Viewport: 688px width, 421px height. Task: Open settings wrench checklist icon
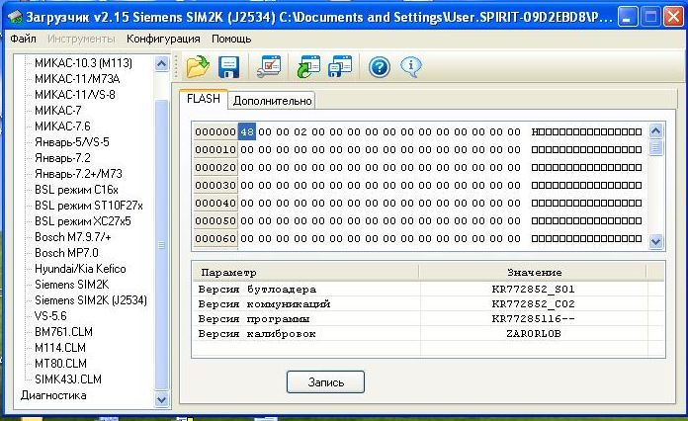tap(269, 67)
